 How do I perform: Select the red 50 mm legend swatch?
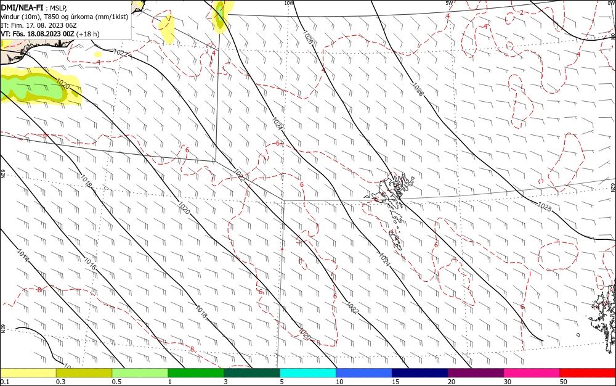click(x=588, y=373)
